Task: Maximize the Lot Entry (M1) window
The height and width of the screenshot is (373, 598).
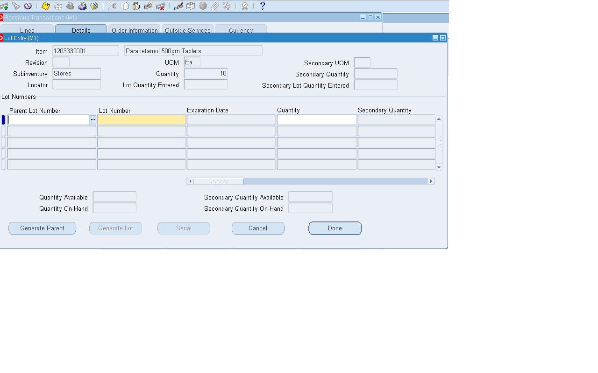Action: 443,38
